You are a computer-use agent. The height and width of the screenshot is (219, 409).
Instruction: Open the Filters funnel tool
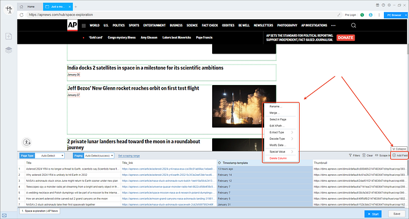tap(351, 156)
